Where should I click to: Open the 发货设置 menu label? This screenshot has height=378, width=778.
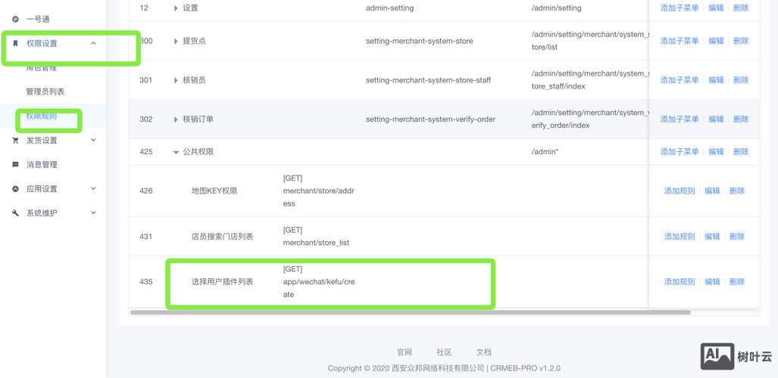pos(42,140)
